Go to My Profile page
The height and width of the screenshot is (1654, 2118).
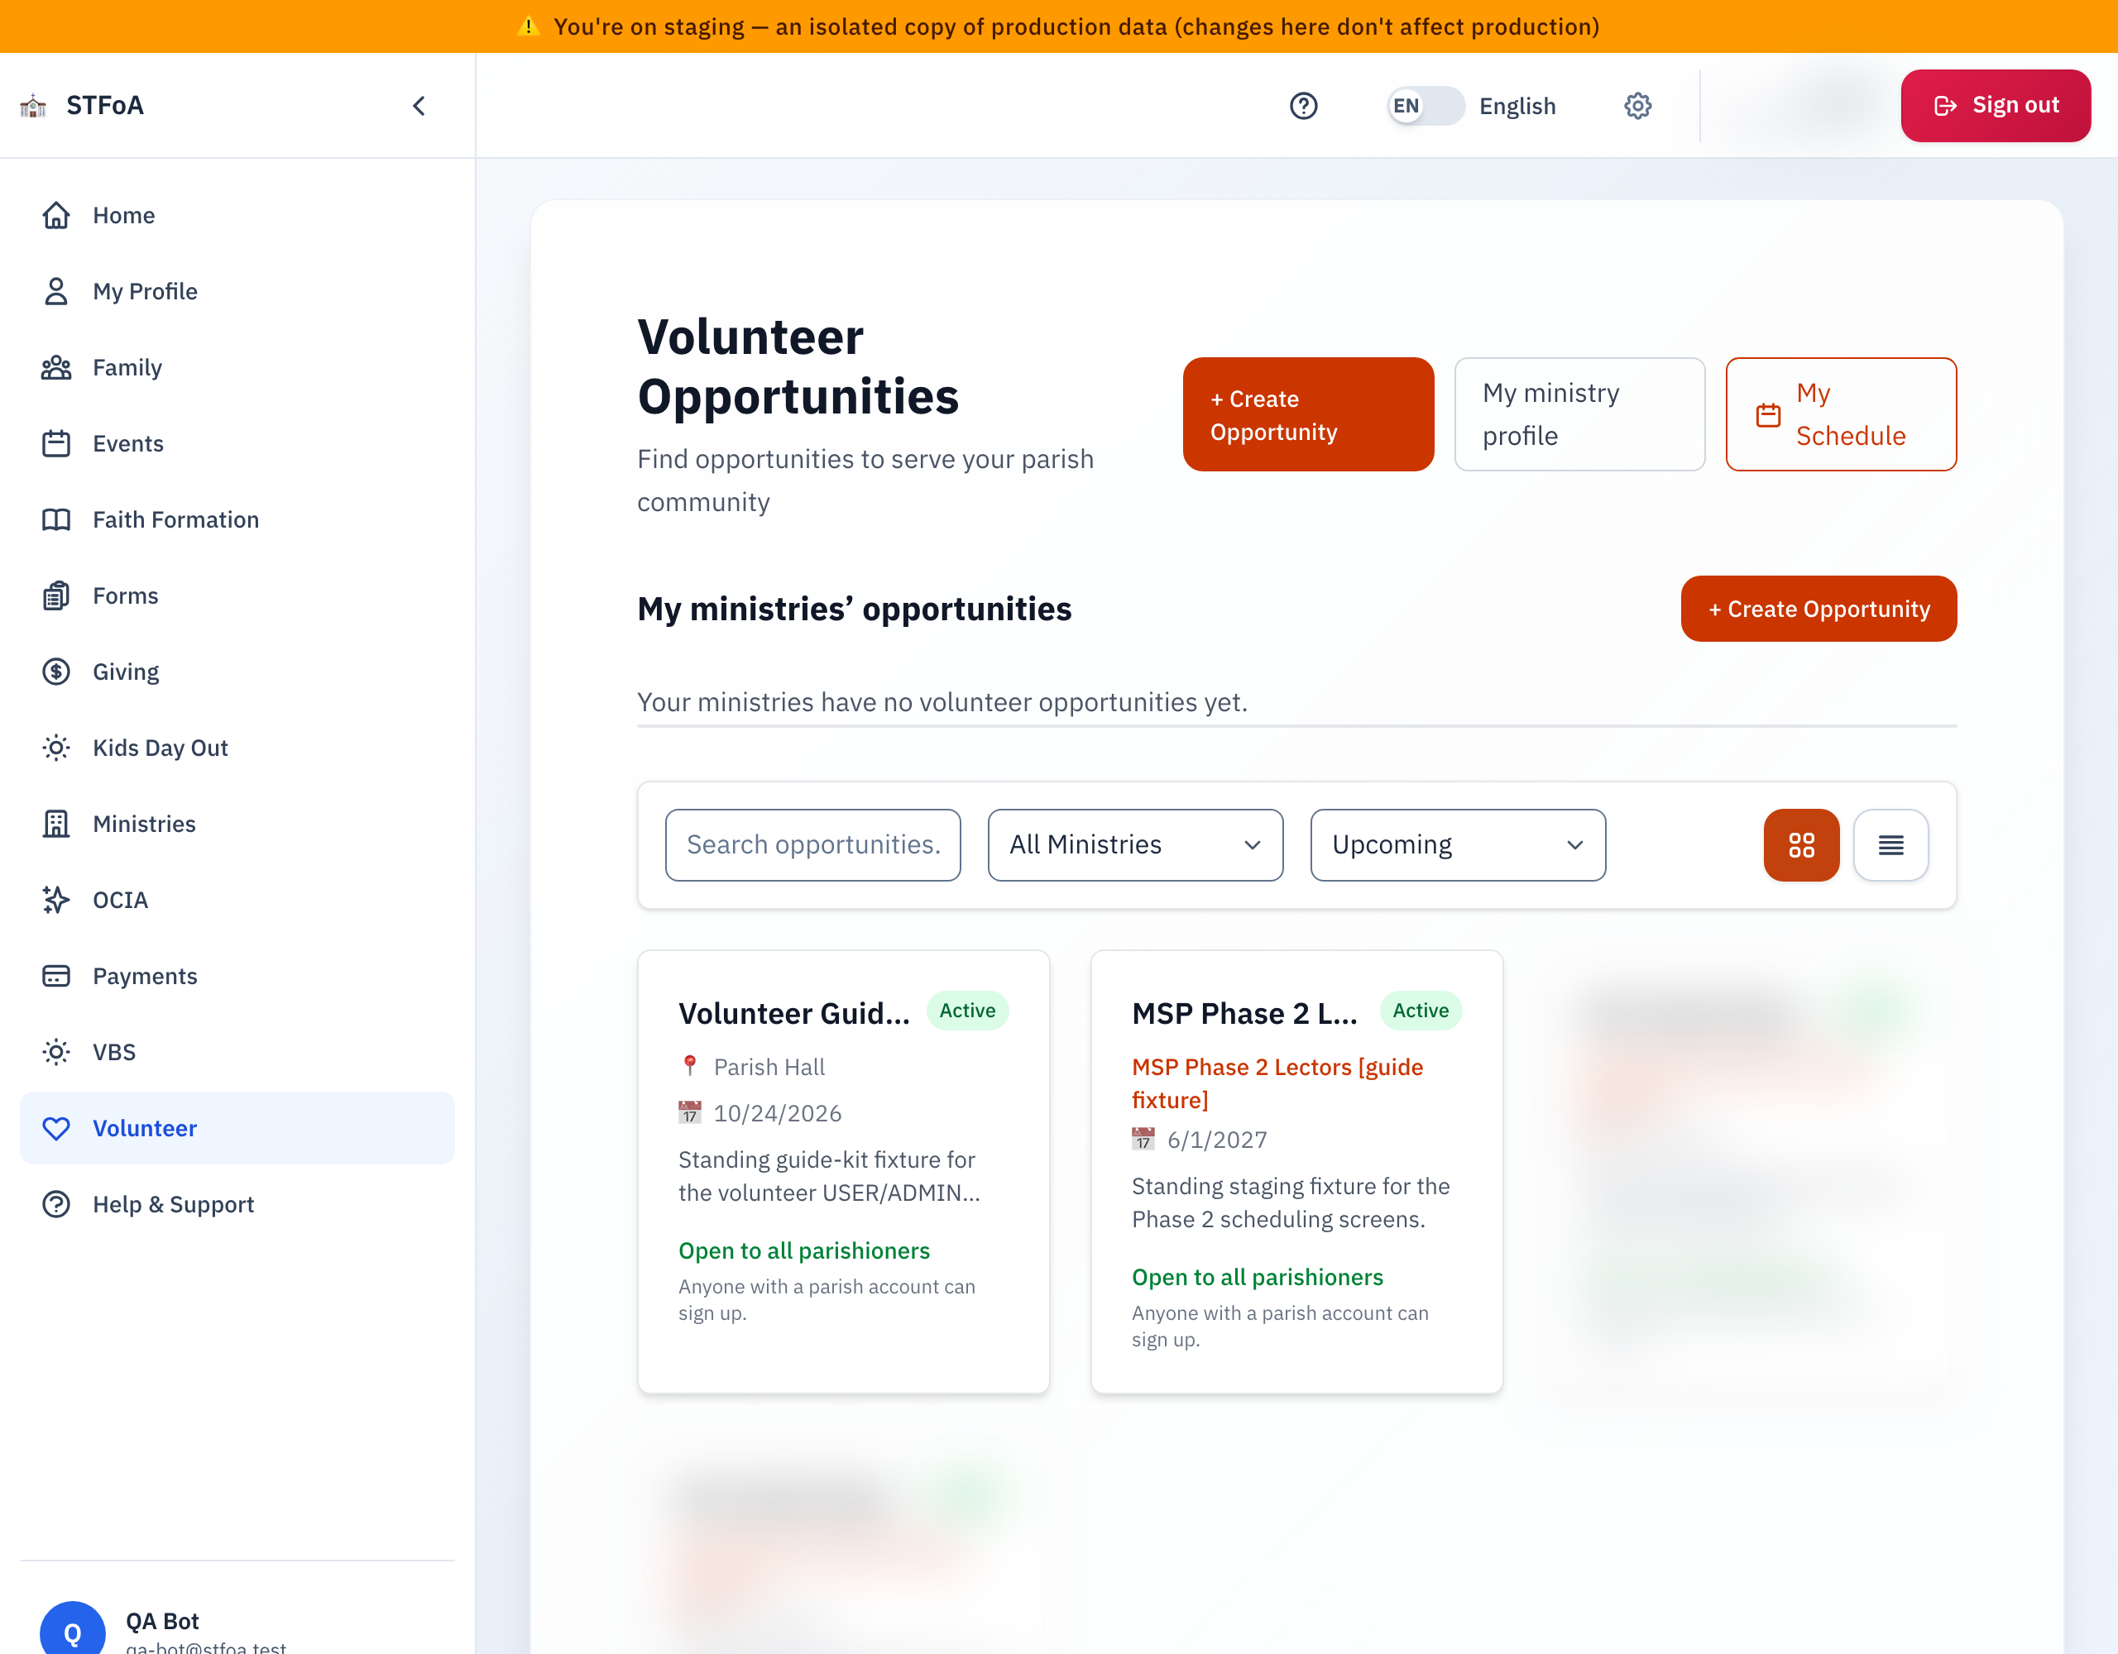pos(237,291)
